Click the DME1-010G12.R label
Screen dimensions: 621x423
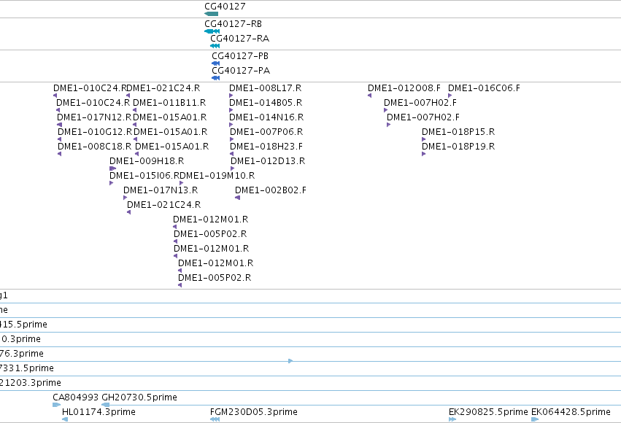95,132
